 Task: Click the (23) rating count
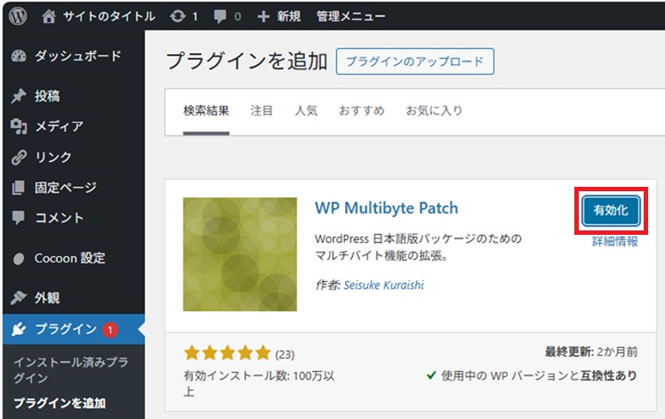[x=284, y=354]
